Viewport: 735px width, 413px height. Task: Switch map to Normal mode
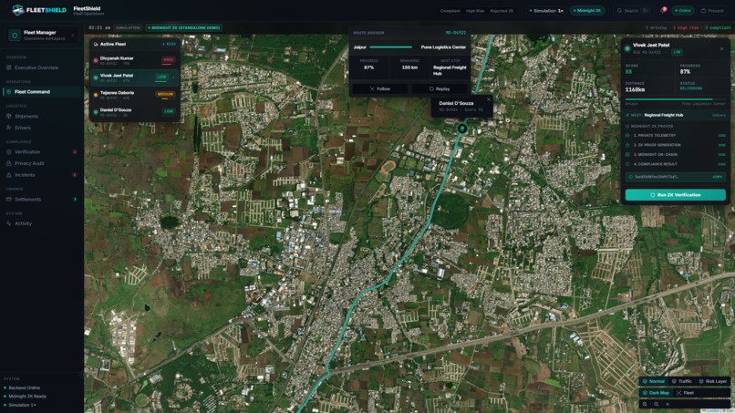point(654,381)
